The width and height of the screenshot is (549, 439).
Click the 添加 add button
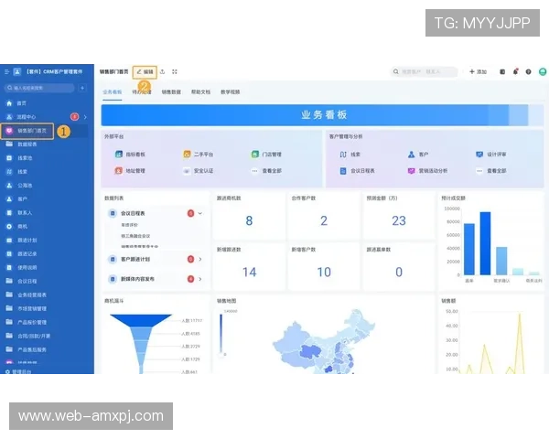click(478, 71)
